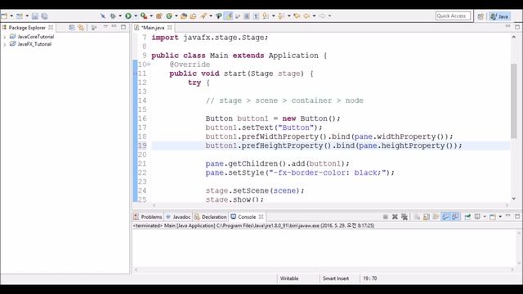This screenshot has width=523, height=294.
Task: Toggle Mark Occurrences highlighter button
Action: (229, 16)
